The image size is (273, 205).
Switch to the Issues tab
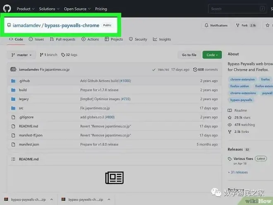pos(36,39)
